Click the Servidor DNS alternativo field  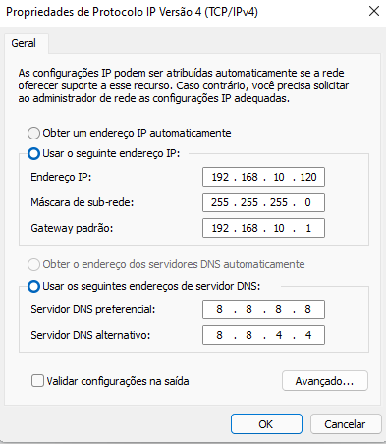point(263,335)
